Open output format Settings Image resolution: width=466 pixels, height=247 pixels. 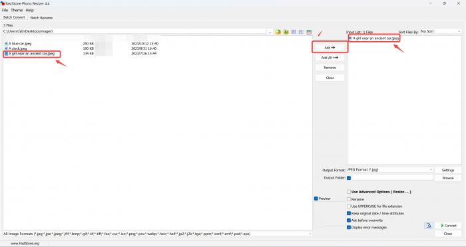point(448,170)
